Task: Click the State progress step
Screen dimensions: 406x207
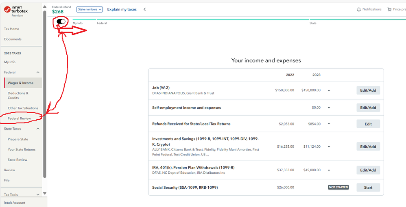Action: pos(313,23)
